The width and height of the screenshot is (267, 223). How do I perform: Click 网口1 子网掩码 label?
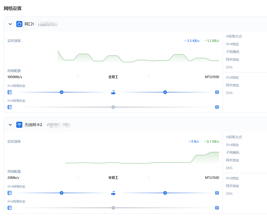pyautogui.click(x=232, y=52)
